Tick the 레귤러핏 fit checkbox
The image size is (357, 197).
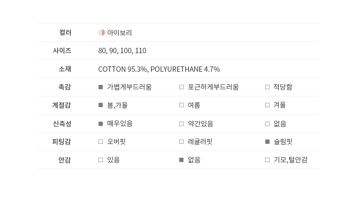tap(181, 142)
